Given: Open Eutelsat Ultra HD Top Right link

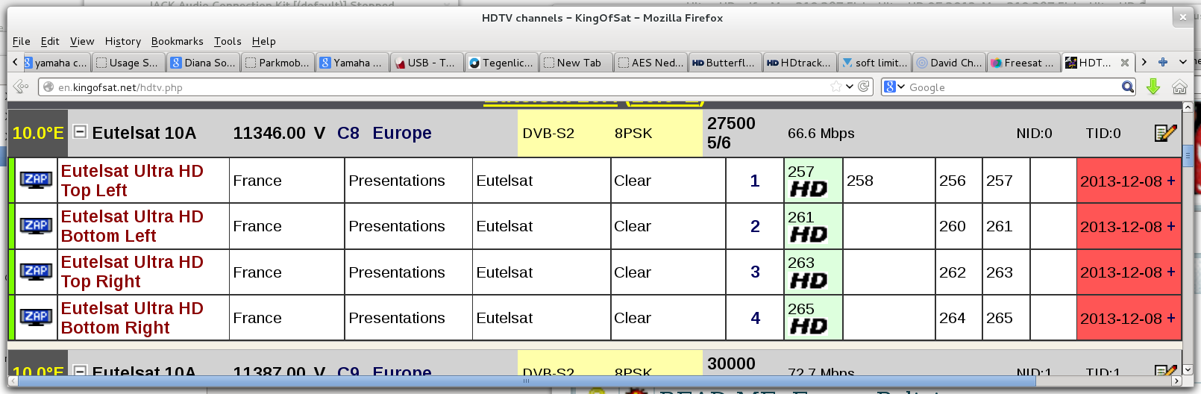Looking at the screenshot, I should click(132, 272).
